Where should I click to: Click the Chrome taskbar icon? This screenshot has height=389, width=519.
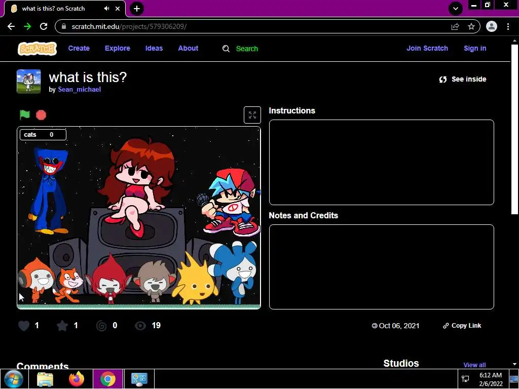tap(108, 379)
